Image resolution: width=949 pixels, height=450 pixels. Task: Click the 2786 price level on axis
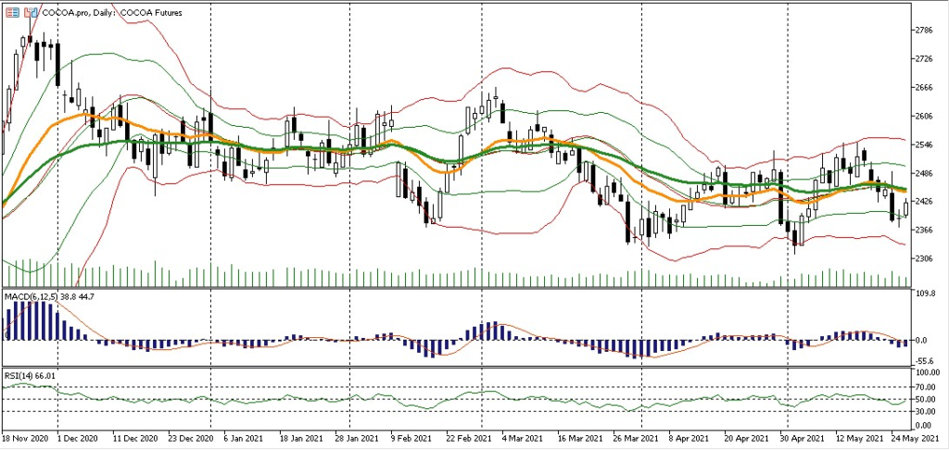[924, 31]
